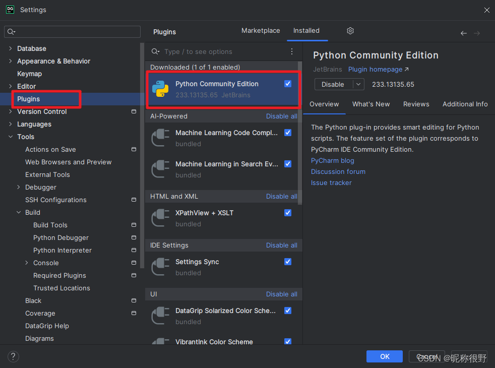
Task: Click the OK button
Action: click(x=385, y=356)
